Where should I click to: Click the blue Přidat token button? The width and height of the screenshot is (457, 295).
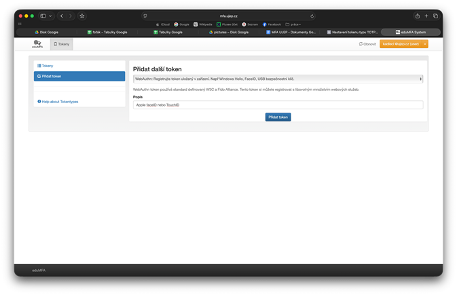(x=278, y=117)
